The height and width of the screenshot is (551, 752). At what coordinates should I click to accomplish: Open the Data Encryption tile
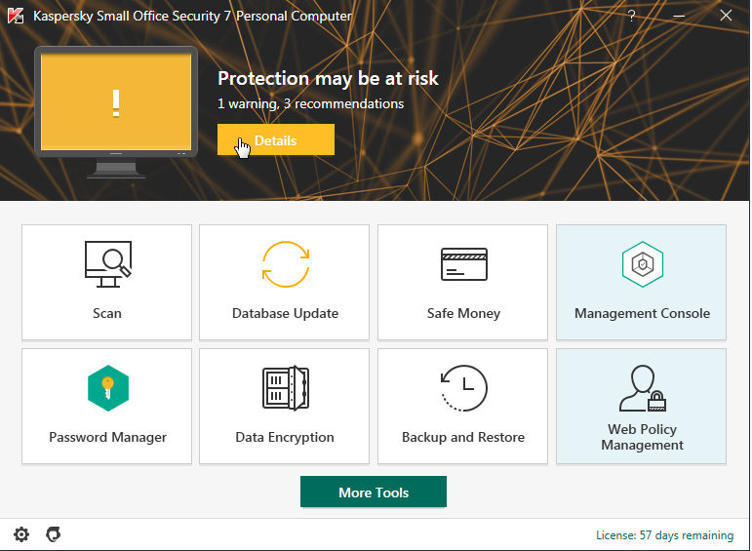(x=285, y=406)
